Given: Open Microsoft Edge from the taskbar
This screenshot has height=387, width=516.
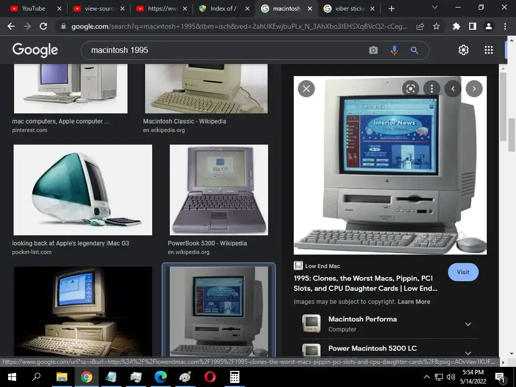Looking at the screenshot, I should [x=161, y=377].
